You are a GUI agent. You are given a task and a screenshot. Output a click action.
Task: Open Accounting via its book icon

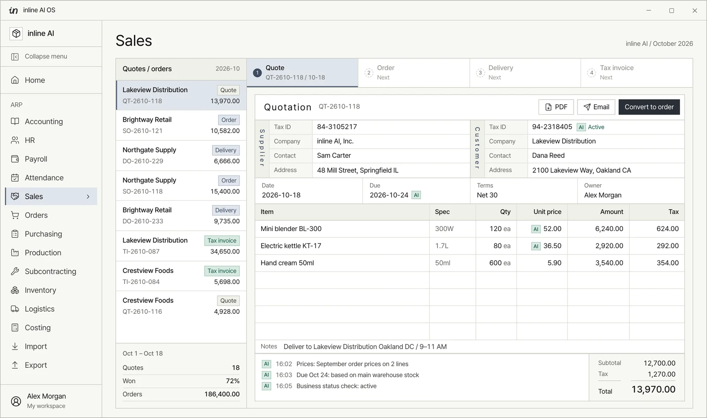15,121
